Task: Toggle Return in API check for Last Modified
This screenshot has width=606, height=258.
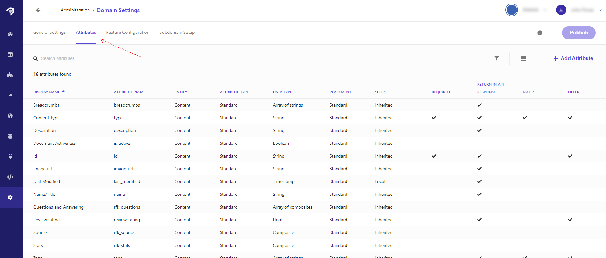Action: (479, 181)
